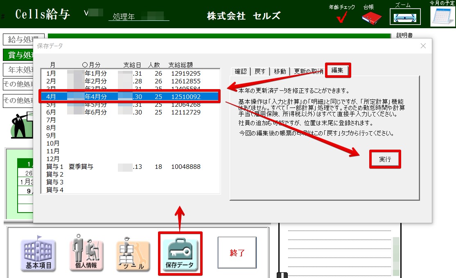
Task: Click the ズーム zoom icon
Action: (405, 18)
